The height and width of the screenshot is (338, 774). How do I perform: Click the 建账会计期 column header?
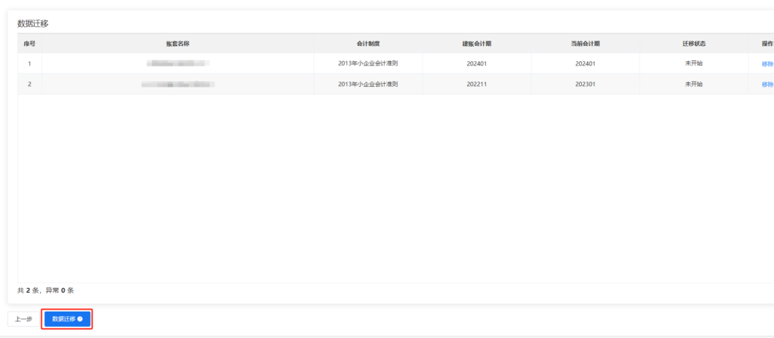[477, 43]
